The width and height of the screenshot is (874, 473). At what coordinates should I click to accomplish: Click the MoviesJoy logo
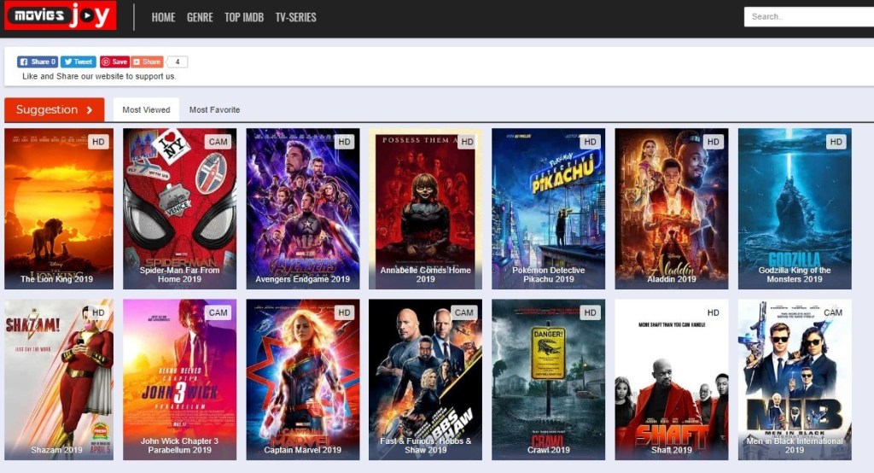tap(61, 15)
